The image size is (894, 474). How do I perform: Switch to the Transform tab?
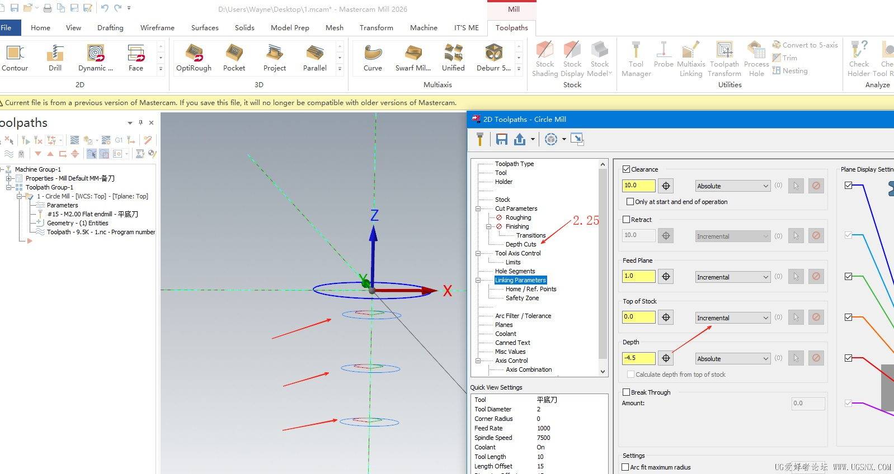click(x=377, y=27)
